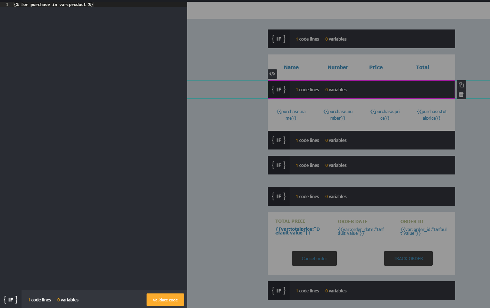Delete the selected block with trash icon
The image size is (490, 308).
[461, 94]
